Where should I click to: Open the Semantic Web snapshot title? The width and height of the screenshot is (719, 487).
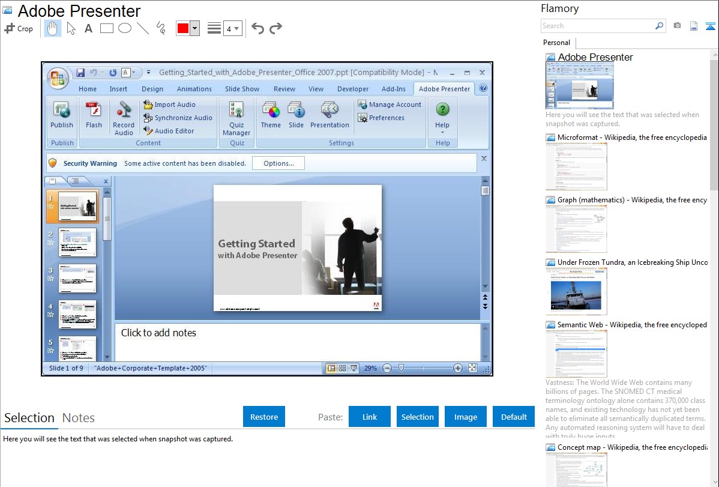(633, 325)
